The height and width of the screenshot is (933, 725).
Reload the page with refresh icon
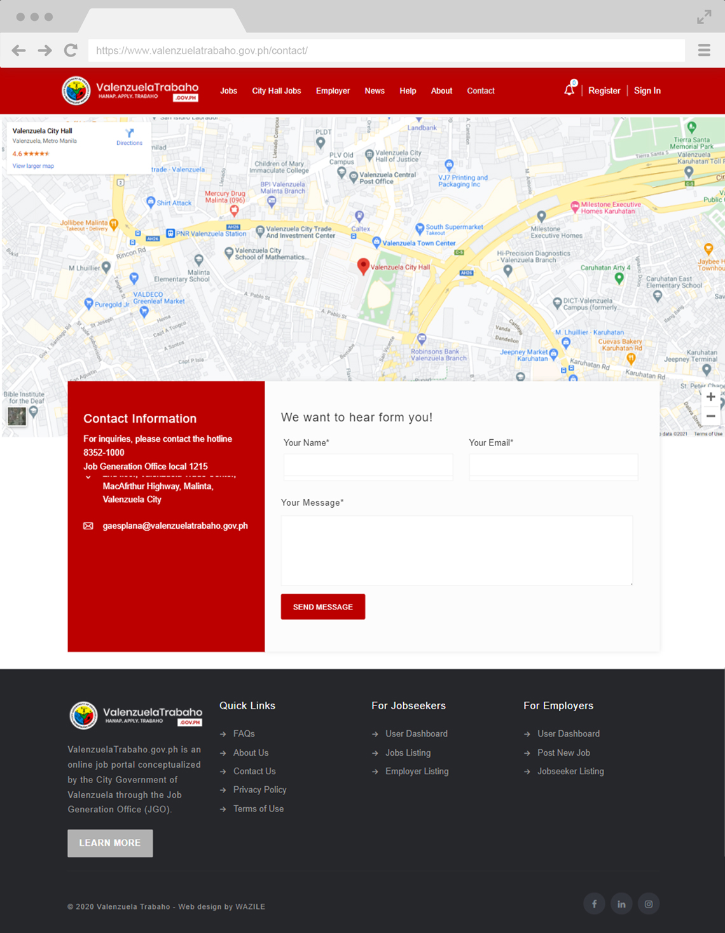(x=71, y=50)
